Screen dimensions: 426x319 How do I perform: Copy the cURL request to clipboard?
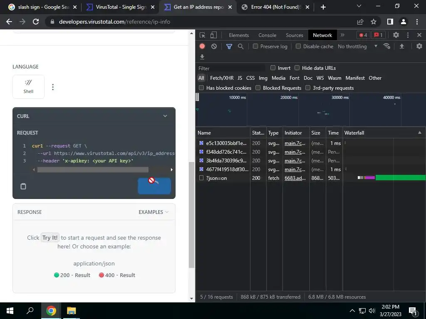click(23, 186)
